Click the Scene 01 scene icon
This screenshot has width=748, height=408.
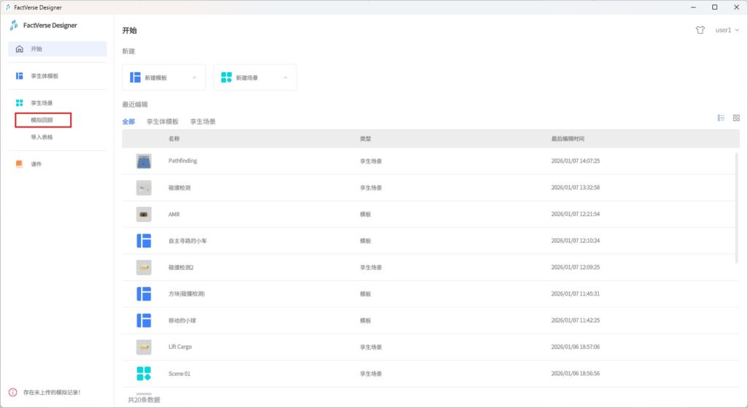pyautogui.click(x=144, y=374)
